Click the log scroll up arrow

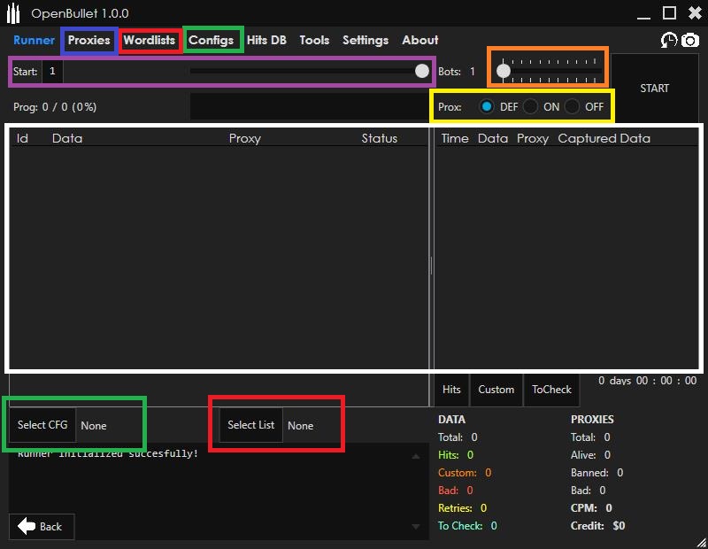point(416,457)
